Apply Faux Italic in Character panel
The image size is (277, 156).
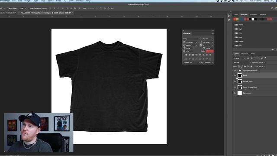tap(190, 55)
